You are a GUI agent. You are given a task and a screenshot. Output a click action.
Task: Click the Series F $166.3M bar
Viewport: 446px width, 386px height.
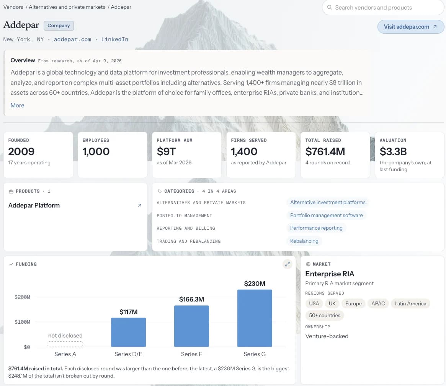pos(191,326)
